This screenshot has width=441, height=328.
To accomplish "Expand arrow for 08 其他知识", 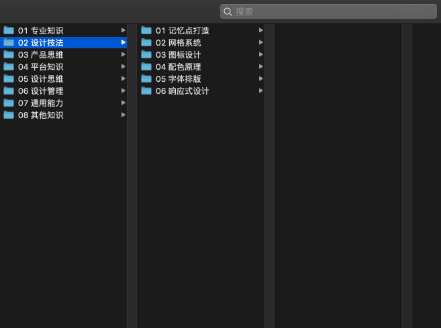I will coord(124,115).
